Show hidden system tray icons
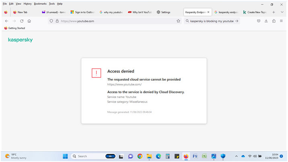 click(237, 156)
